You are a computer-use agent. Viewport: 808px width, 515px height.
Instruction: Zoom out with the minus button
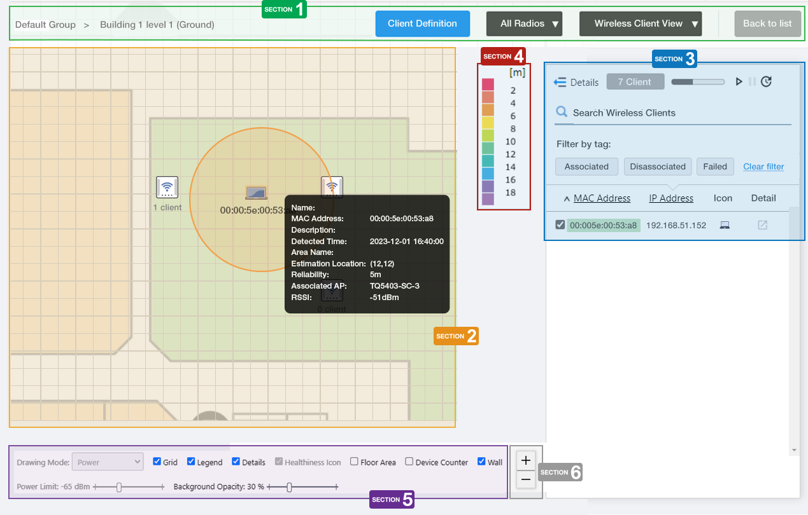[x=526, y=479]
